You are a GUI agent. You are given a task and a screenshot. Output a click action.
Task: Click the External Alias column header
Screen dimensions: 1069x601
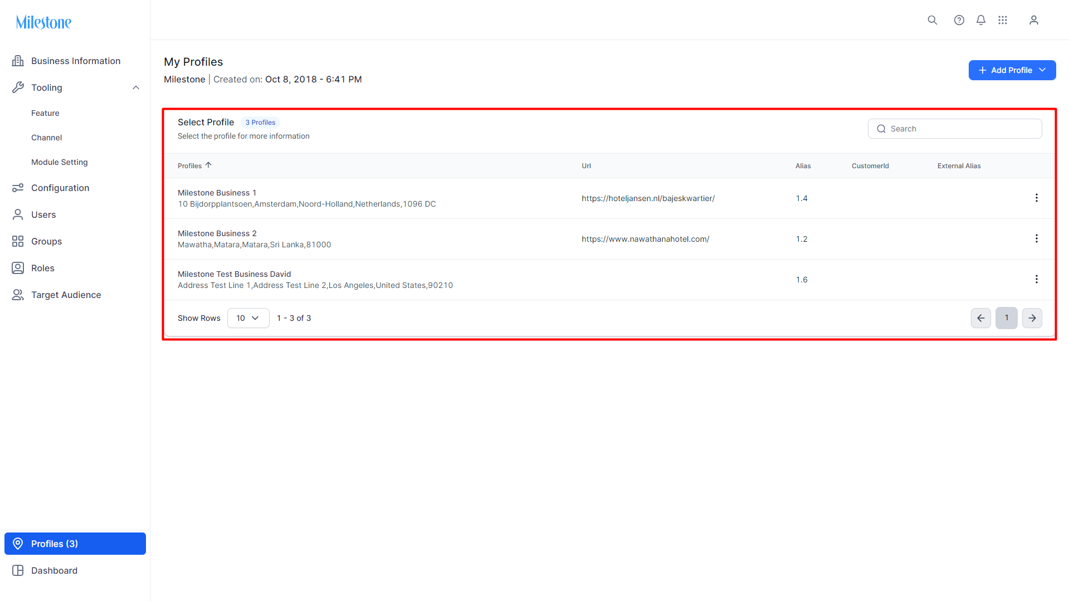pyautogui.click(x=959, y=166)
